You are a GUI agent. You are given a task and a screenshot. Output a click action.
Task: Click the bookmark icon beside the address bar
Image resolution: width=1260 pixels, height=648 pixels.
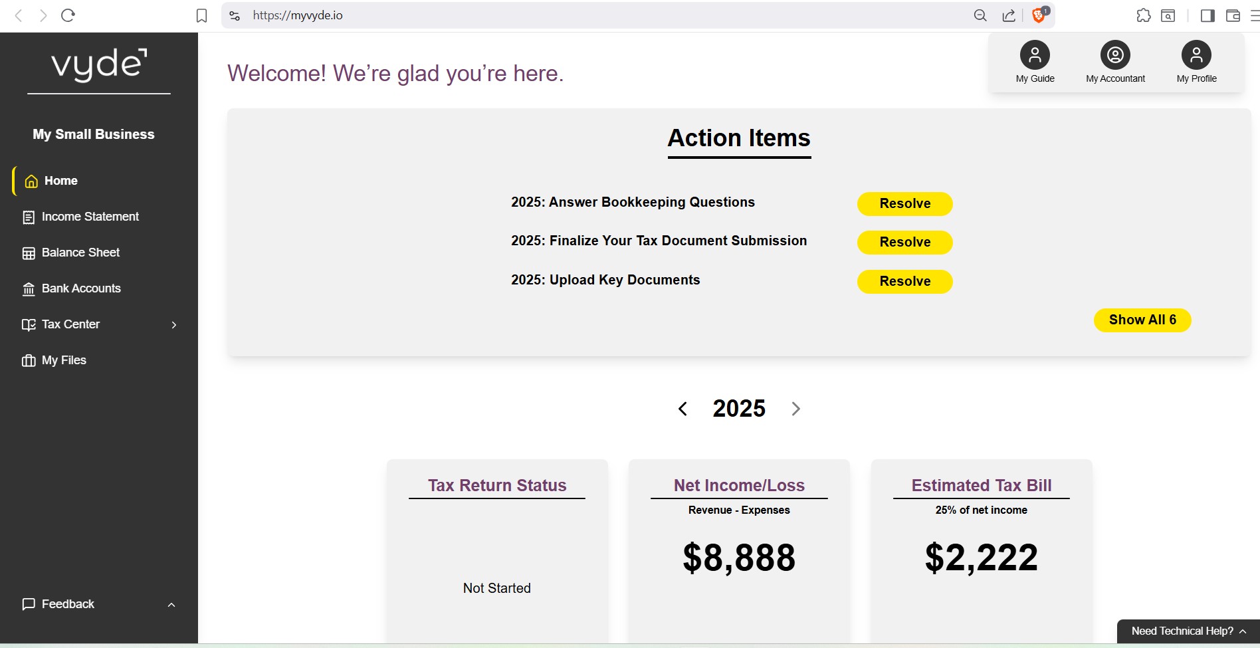pyautogui.click(x=202, y=15)
